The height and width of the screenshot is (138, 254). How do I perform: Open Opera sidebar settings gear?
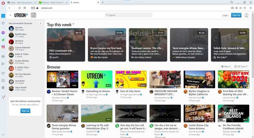[x=3, y=88]
